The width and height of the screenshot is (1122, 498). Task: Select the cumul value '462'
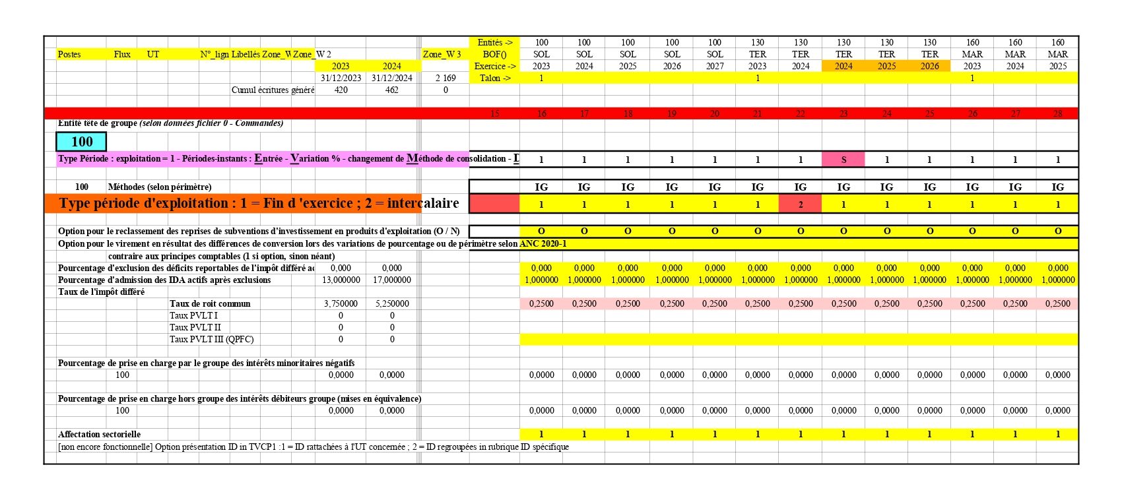tap(392, 90)
